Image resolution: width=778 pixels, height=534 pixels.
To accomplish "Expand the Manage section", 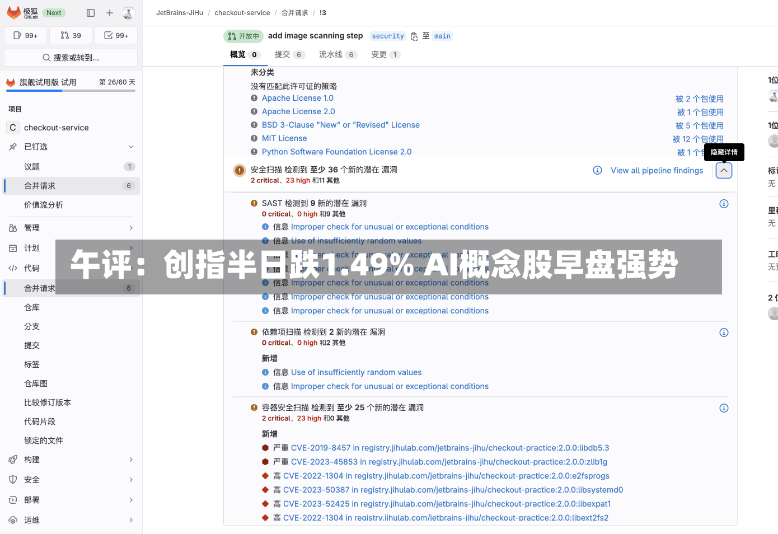I will pyautogui.click(x=71, y=228).
